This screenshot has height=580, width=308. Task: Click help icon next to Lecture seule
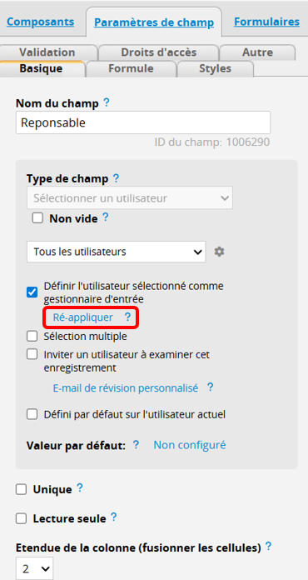click(x=114, y=517)
